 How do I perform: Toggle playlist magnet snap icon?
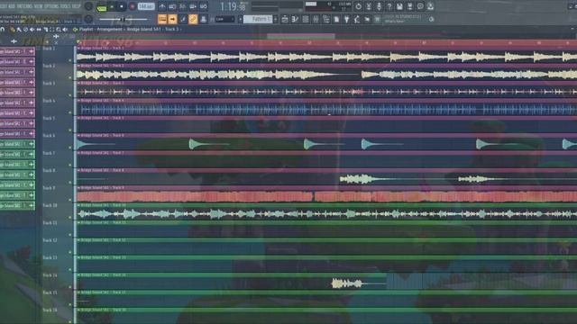click(x=3, y=30)
